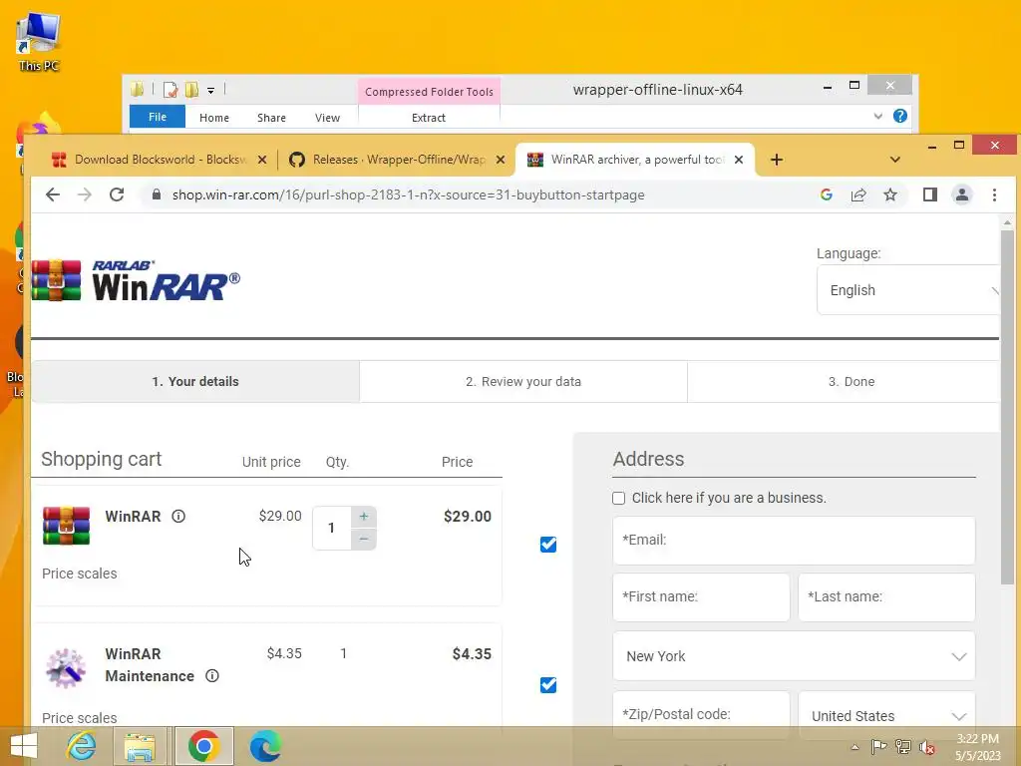1021x766 pixels.
Task: Uncheck the WinRAR Maintenance checkbox
Action: click(548, 685)
